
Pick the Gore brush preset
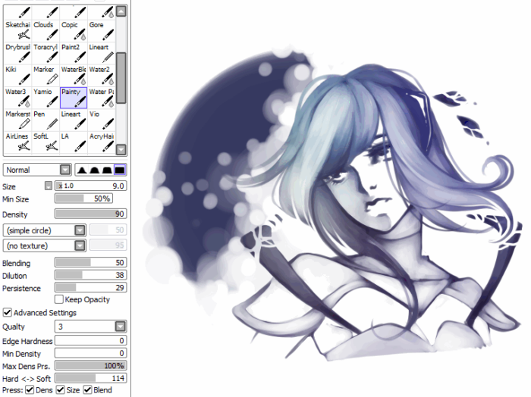coord(101,30)
